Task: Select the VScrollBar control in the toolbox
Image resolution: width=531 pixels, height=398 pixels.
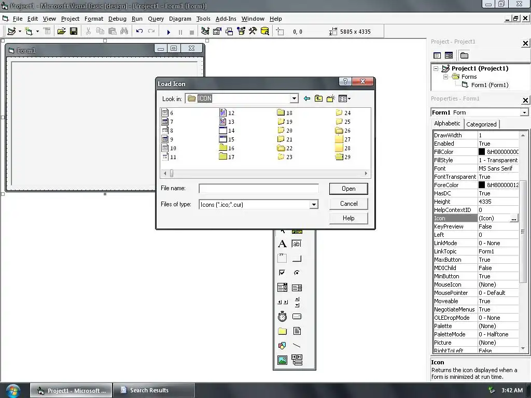Action: pos(297,302)
